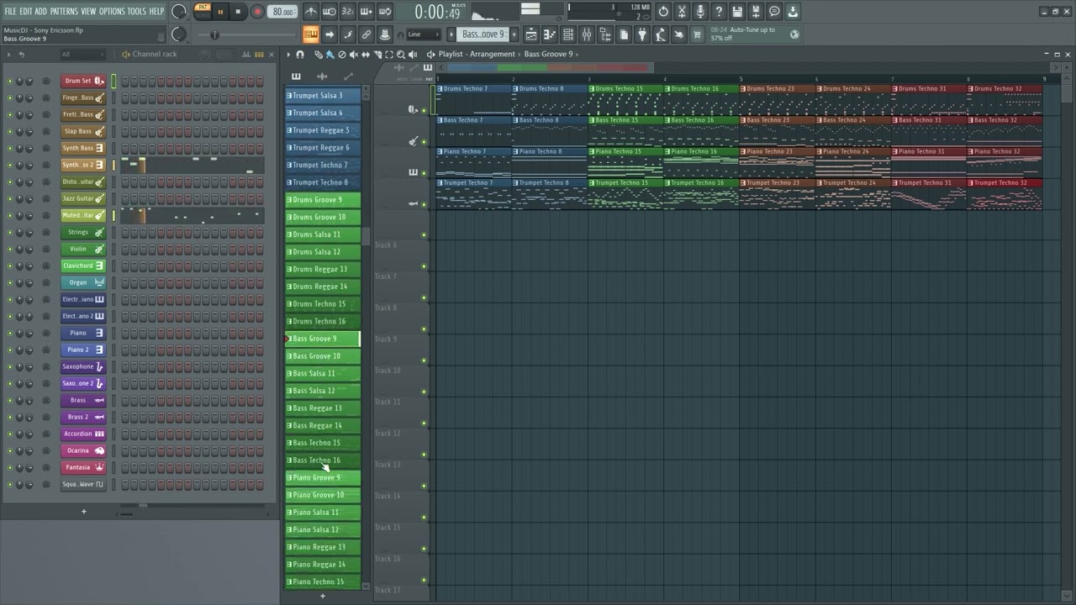1076x605 pixels.
Task: Open the ADD menu
Action: 40,11
